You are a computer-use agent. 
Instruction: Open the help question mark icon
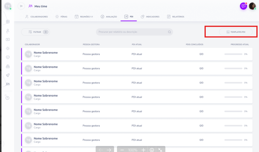7,98
